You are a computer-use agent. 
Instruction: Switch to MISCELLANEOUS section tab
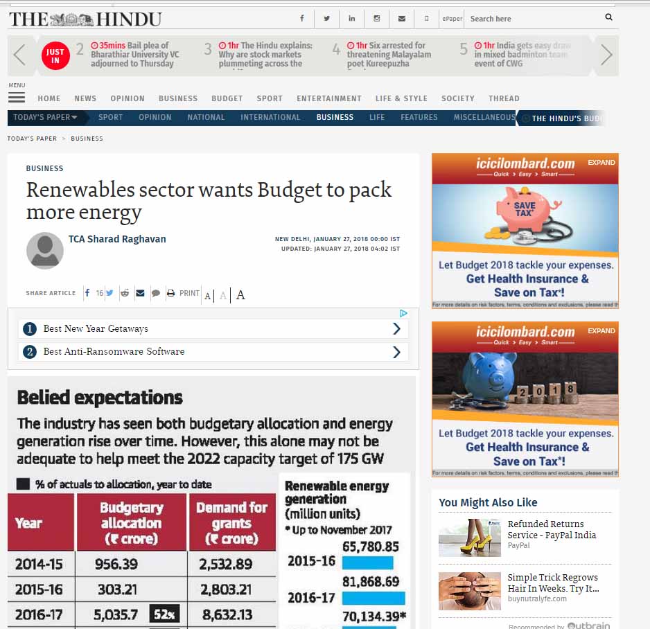coord(484,117)
